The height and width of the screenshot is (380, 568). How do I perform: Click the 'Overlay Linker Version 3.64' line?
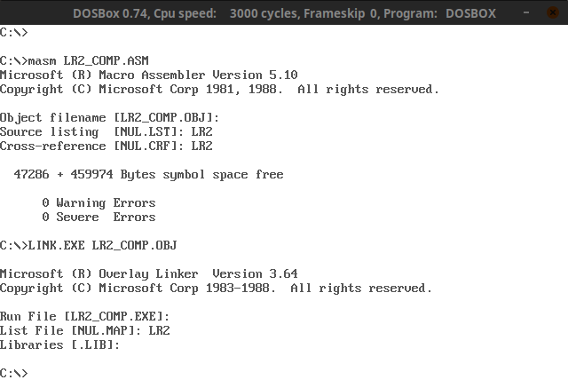tap(148, 274)
